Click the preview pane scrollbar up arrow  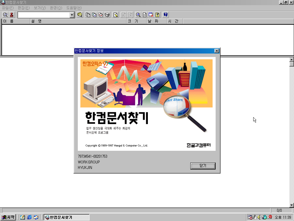point(292,60)
